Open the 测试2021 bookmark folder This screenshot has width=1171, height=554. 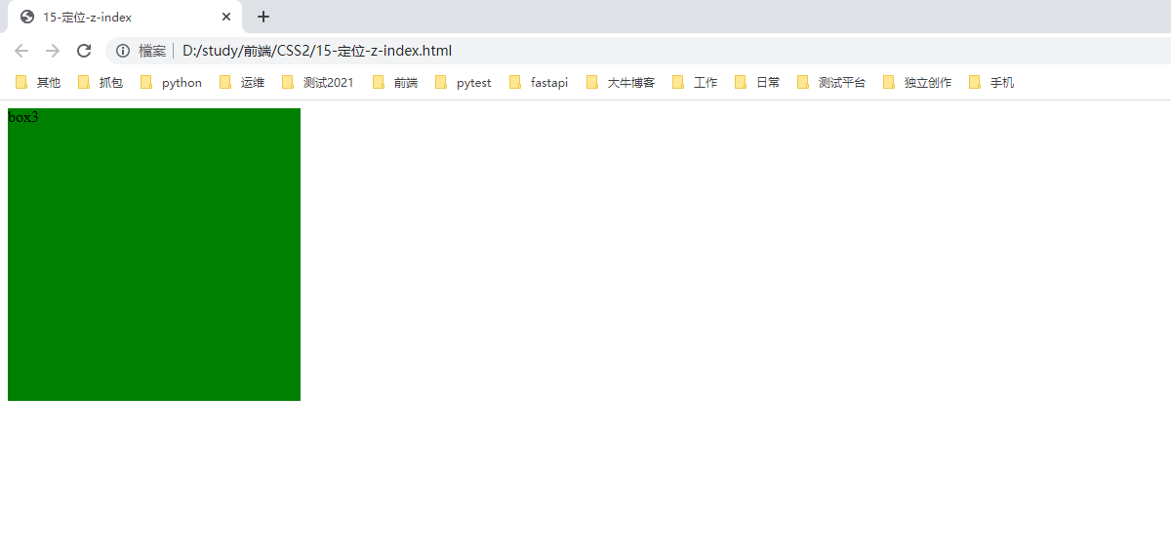317,83
